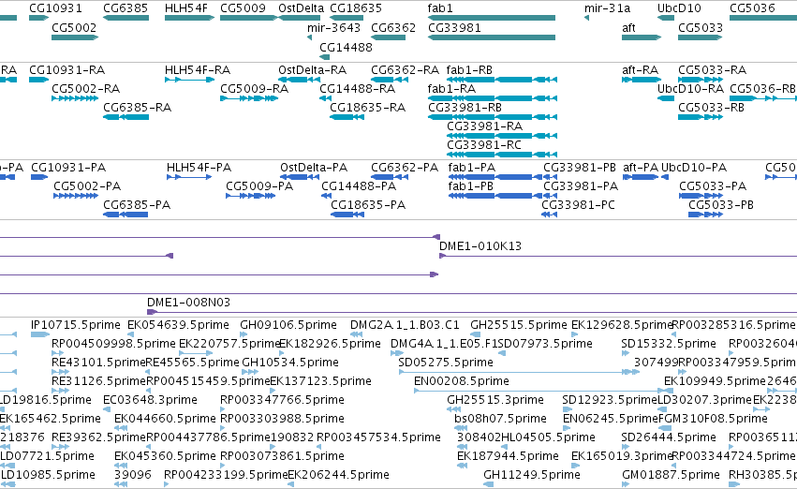The height and width of the screenshot is (489, 797).
Task: Click the CG33981 gene label
Action: [454, 27]
